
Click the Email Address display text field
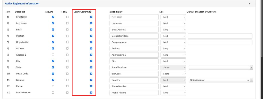(134, 30)
